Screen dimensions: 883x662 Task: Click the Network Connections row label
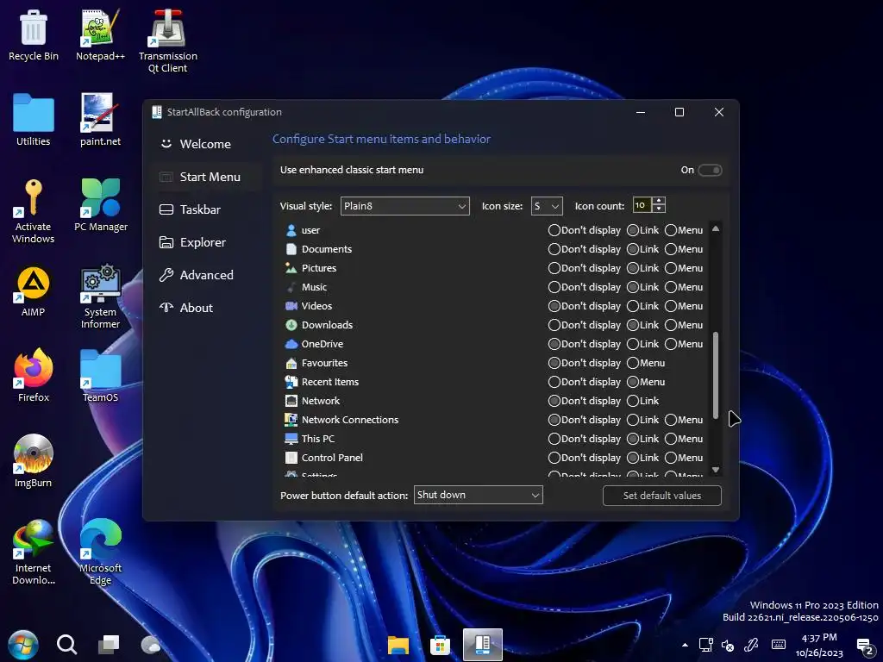(350, 420)
